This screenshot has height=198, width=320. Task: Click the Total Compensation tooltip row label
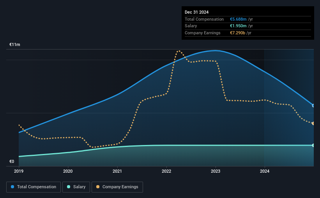204,19
